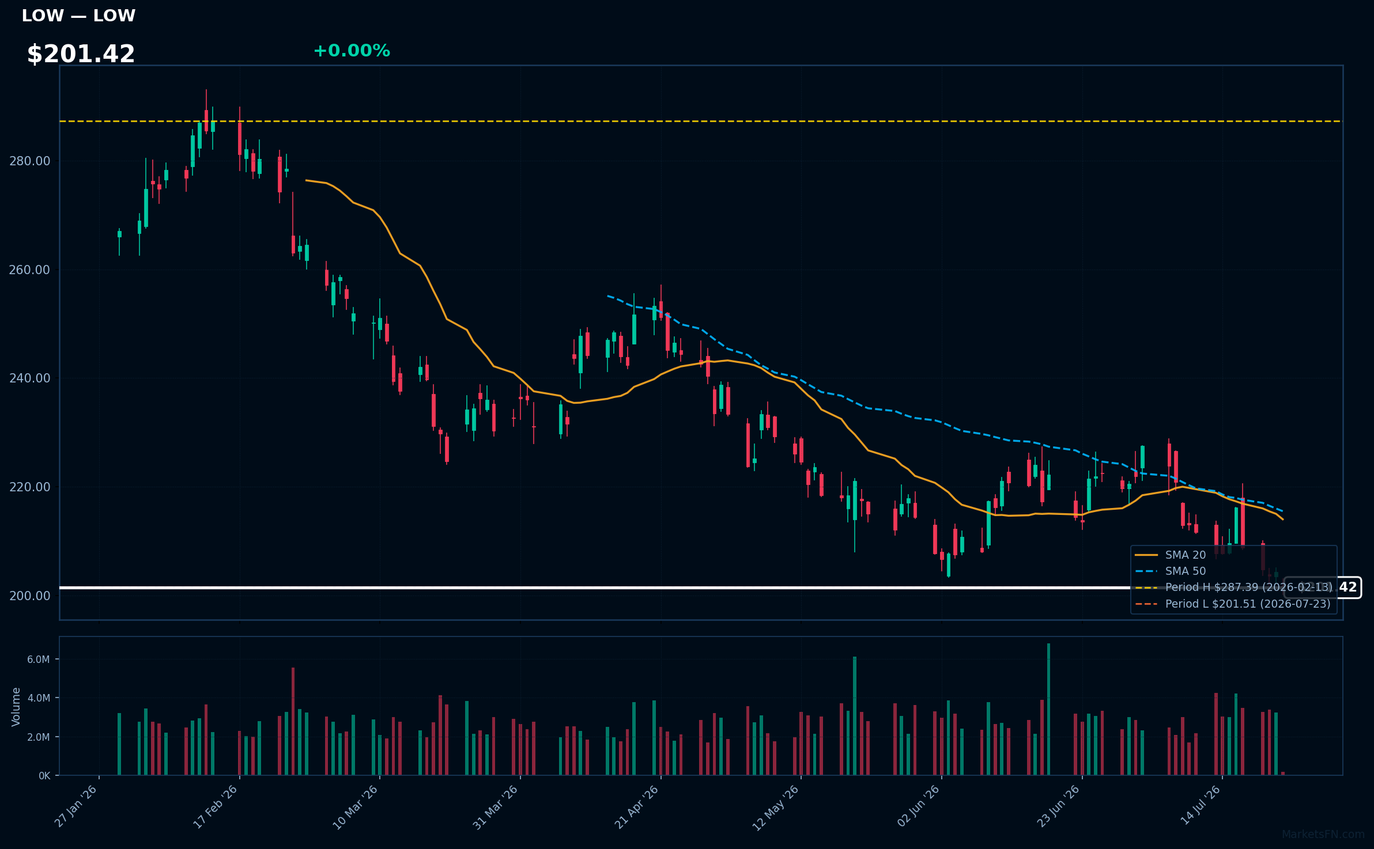
Task: Click the dashed yellow period-high line
Action: click(x=701, y=122)
